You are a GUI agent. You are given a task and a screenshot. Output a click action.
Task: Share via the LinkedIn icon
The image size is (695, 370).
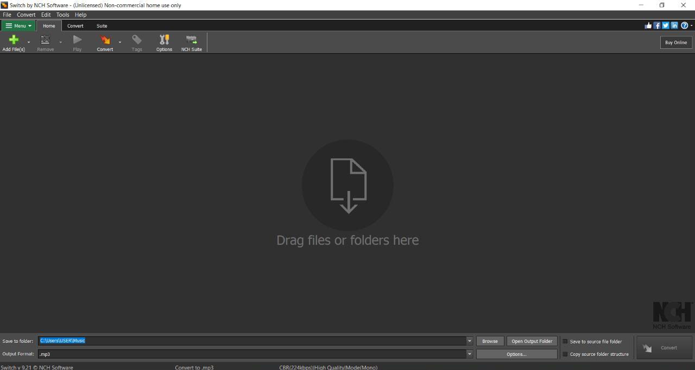tap(674, 25)
